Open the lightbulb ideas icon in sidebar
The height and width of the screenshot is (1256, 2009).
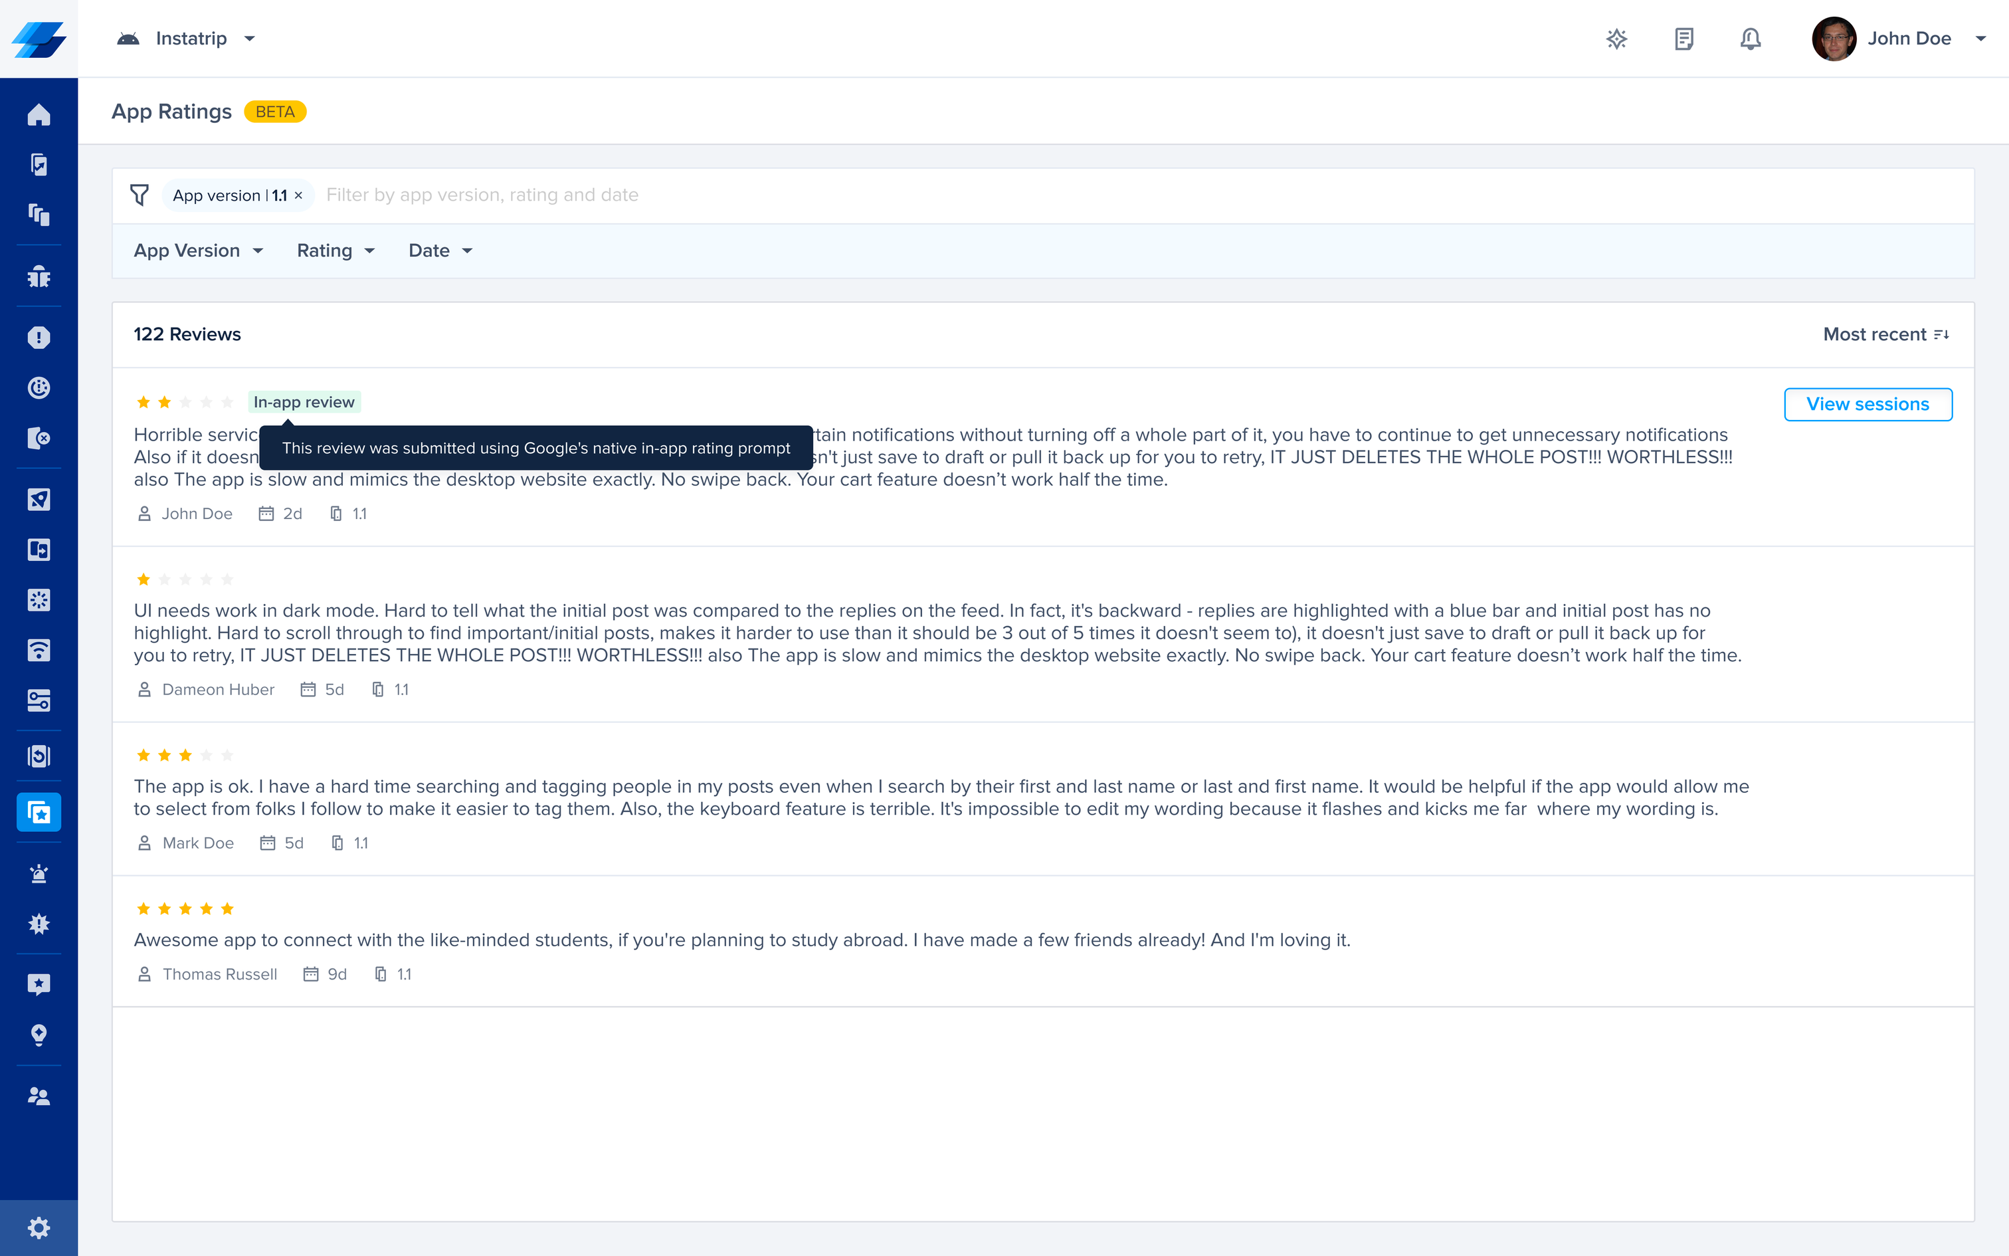pyautogui.click(x=38, y=1034)
